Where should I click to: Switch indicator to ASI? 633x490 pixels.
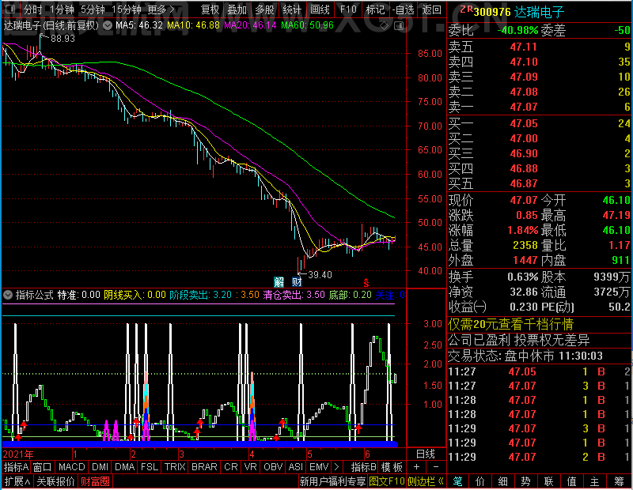tap(295, 467)
